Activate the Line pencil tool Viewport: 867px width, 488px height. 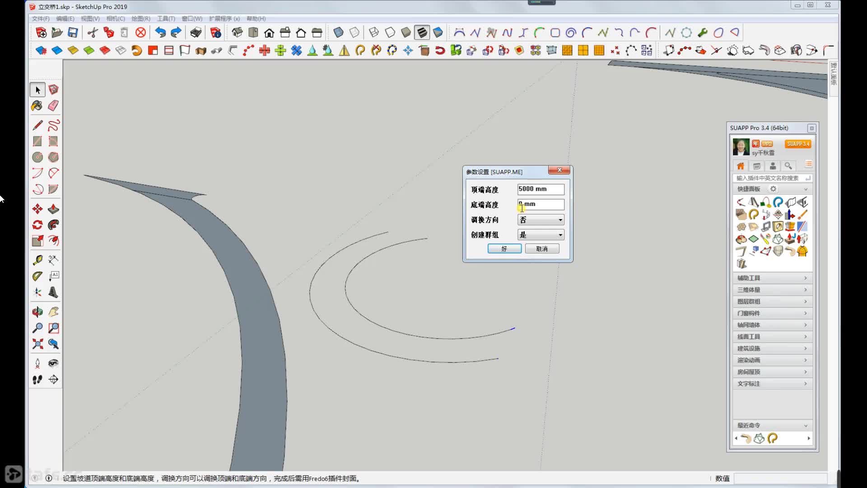click(37, 125)
